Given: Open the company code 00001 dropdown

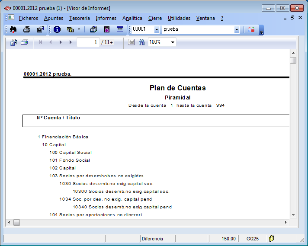Looking at the screenshot, I should (157, 29).
